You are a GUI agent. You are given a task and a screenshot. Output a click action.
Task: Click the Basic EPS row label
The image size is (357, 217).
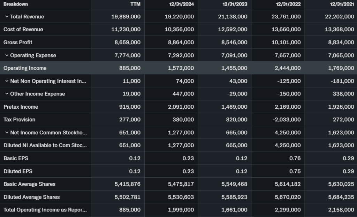16,158
